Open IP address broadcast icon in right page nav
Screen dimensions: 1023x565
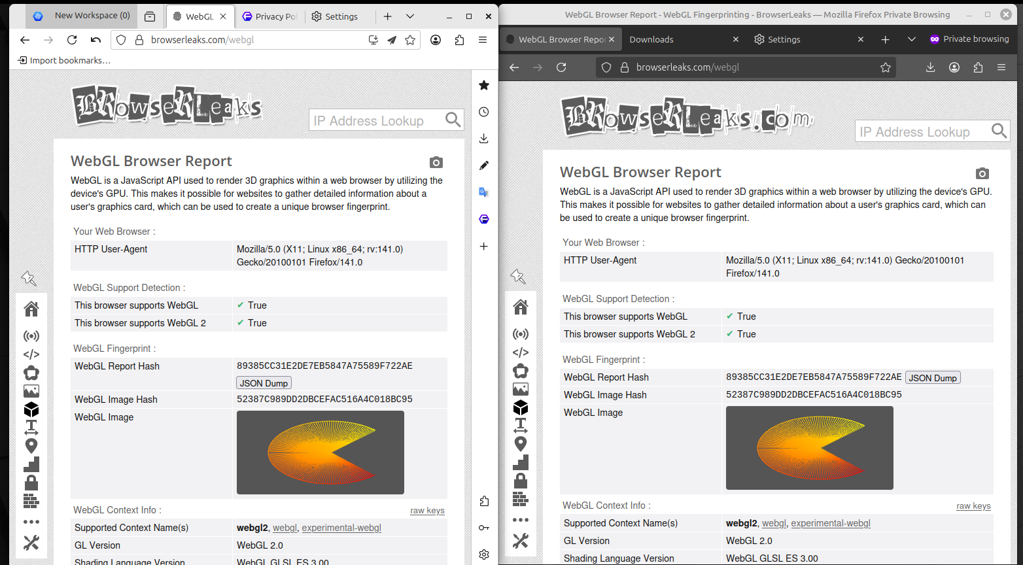pyautogui.click(x=521, y=334)
